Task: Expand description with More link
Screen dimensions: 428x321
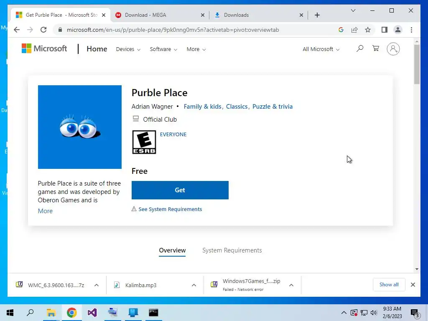Action: pos(45,211)
